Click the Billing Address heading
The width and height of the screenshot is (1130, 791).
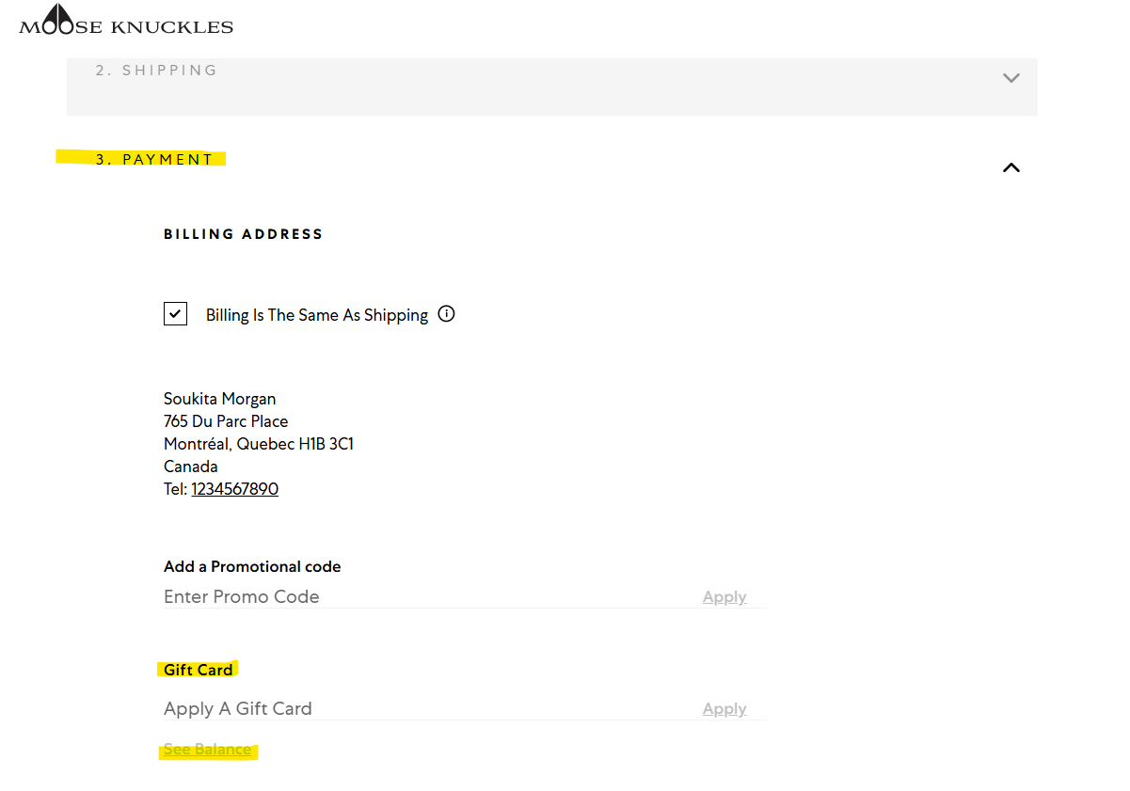point(243,234)
